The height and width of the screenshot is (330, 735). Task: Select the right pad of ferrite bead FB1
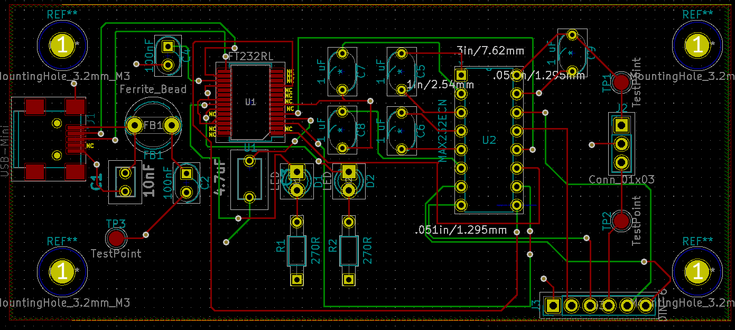coord(172,125)
